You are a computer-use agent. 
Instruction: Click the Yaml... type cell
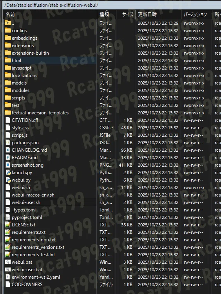coord(106,277)
